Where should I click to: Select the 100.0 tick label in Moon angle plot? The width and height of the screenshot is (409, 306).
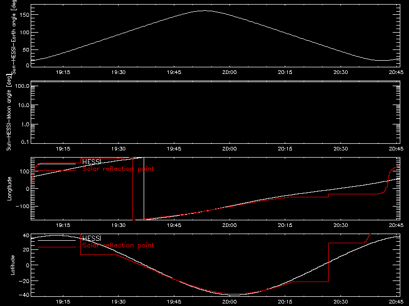(x=22, y=86)
